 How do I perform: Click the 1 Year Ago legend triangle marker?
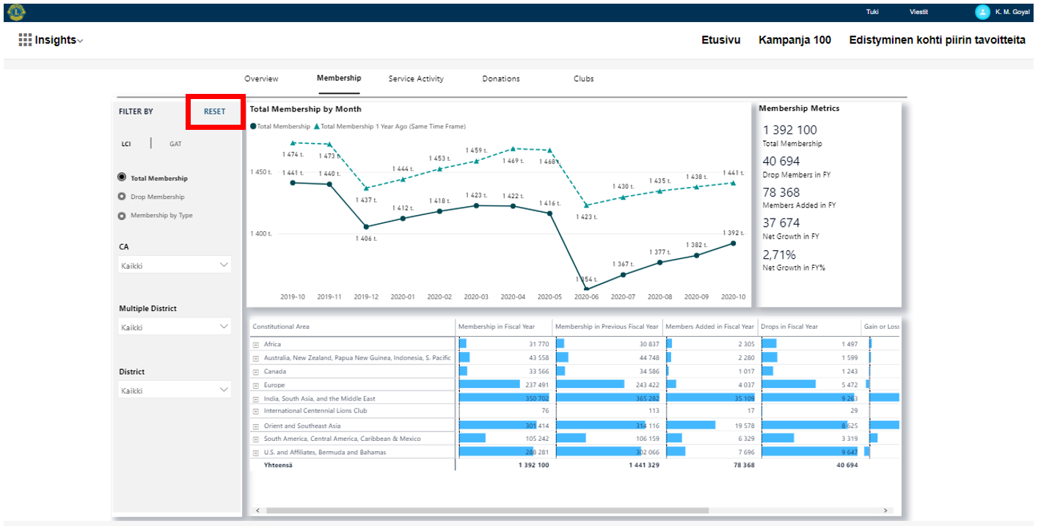coord(317,126)
